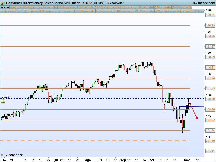Viewport: 216px width, 162px height.
Task: Click the nov month label on time axis
Action: click(187, 160)
